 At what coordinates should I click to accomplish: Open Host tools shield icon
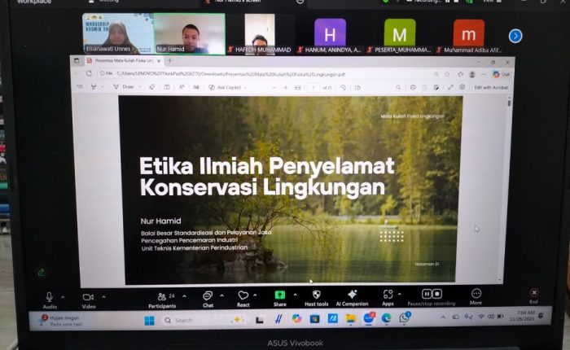pyautogui.click(x=316, y=297)
